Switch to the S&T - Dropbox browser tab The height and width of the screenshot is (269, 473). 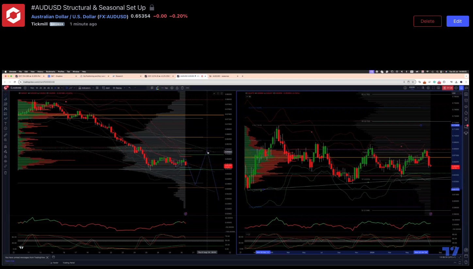(x=62, y=76)
